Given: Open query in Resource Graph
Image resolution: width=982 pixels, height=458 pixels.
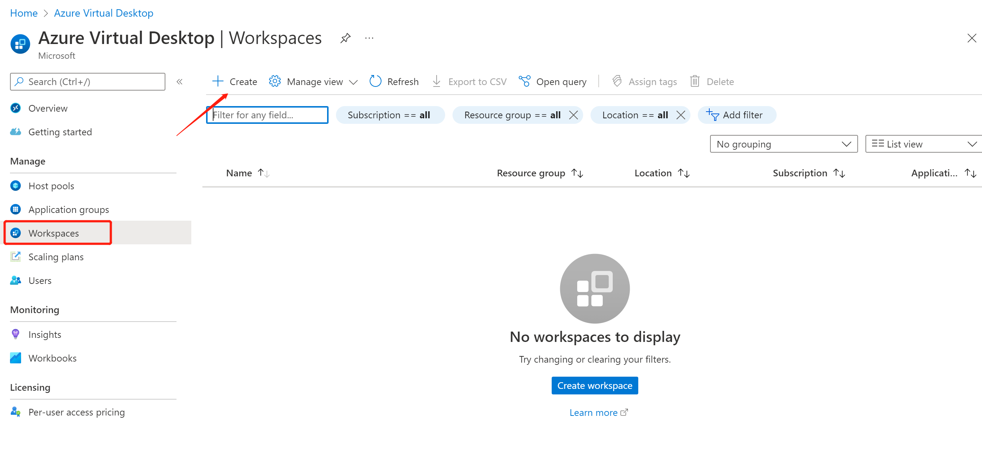Looking at the screenshot, I should 552,81.
